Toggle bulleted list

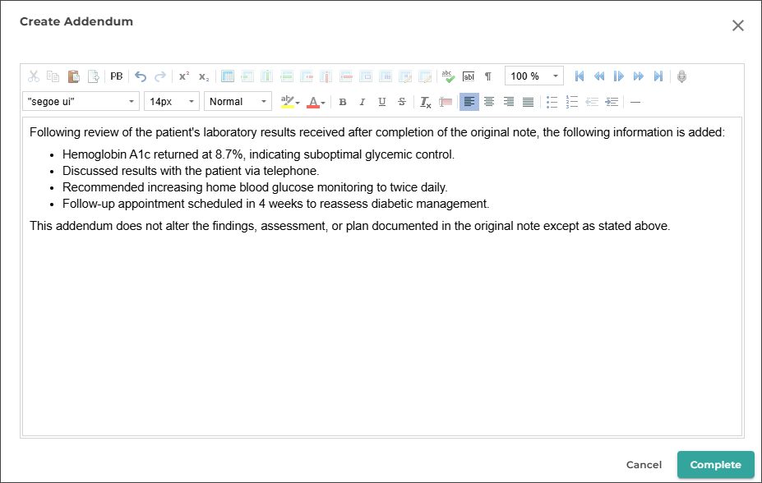click(552, 102)
